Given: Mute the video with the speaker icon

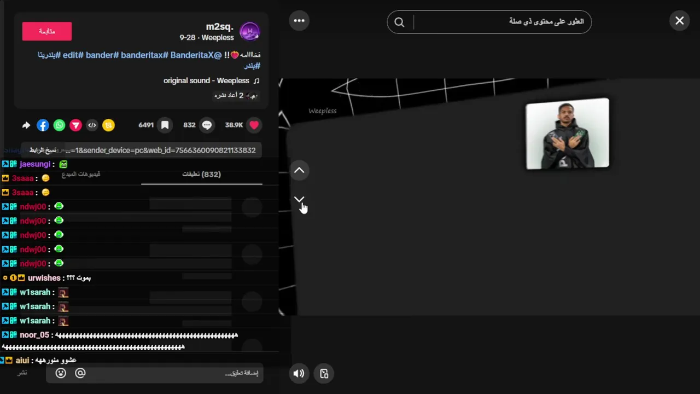Looking at the screenshot, I should (299, 373).
